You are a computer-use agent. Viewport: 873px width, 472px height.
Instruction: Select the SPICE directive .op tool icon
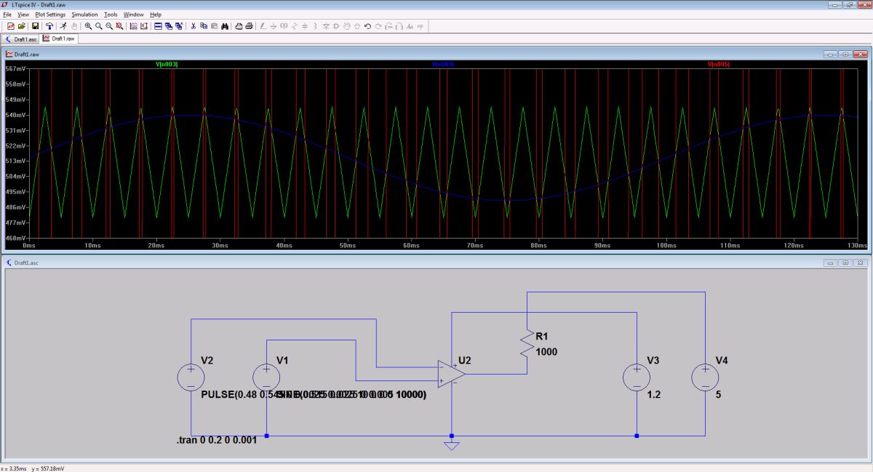(x=420, y=26)
